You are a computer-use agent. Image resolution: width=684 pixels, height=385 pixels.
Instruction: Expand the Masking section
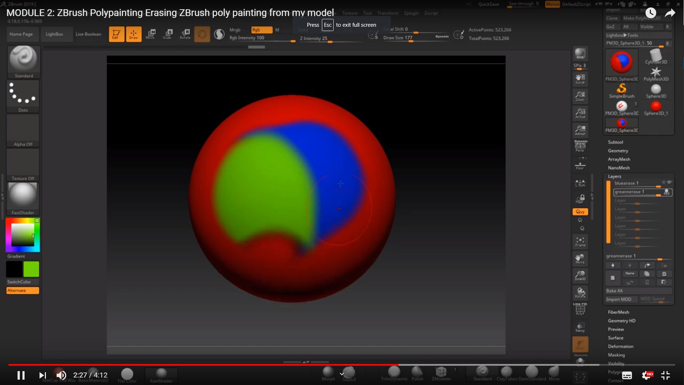(x=616, y=355)
